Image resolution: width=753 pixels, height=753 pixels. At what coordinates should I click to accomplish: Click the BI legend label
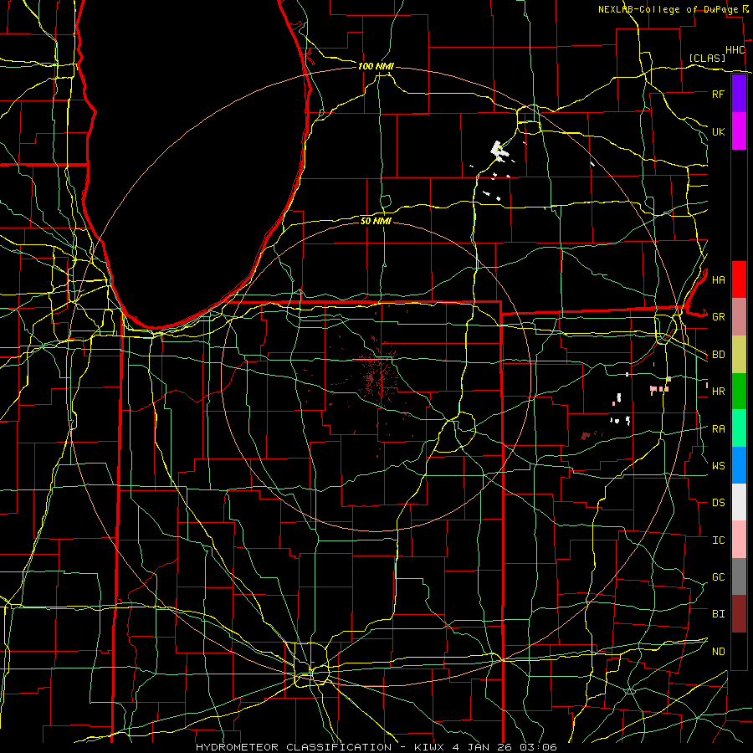718,614
